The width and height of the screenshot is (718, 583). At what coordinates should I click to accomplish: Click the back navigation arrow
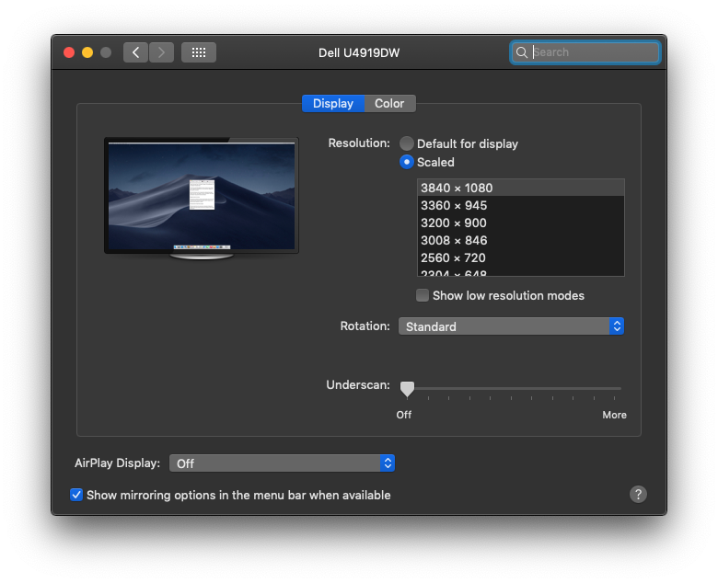(x=135, y=52)
